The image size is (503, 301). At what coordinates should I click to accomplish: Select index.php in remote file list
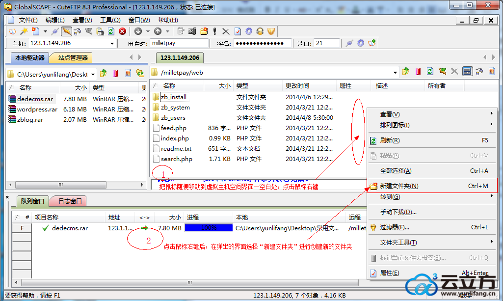coord(175,138)
